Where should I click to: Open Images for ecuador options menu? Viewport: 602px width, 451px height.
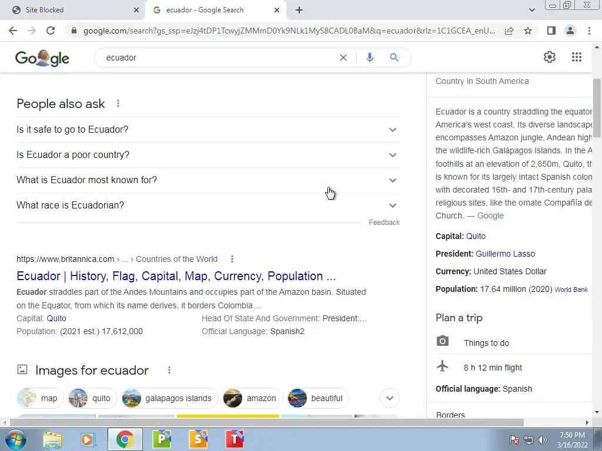pyautogui.click(x=169, y=370)
